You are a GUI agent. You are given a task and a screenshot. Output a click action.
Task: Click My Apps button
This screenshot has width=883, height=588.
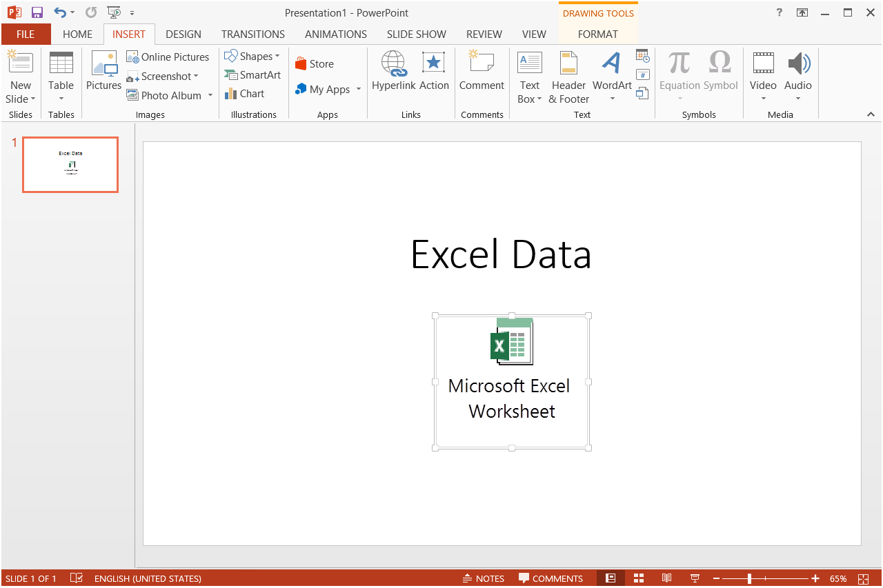(323, 90)
